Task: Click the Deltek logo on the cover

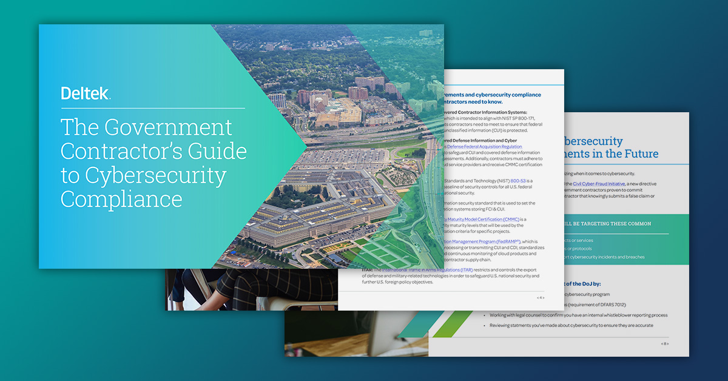Action: coord(86,93)
